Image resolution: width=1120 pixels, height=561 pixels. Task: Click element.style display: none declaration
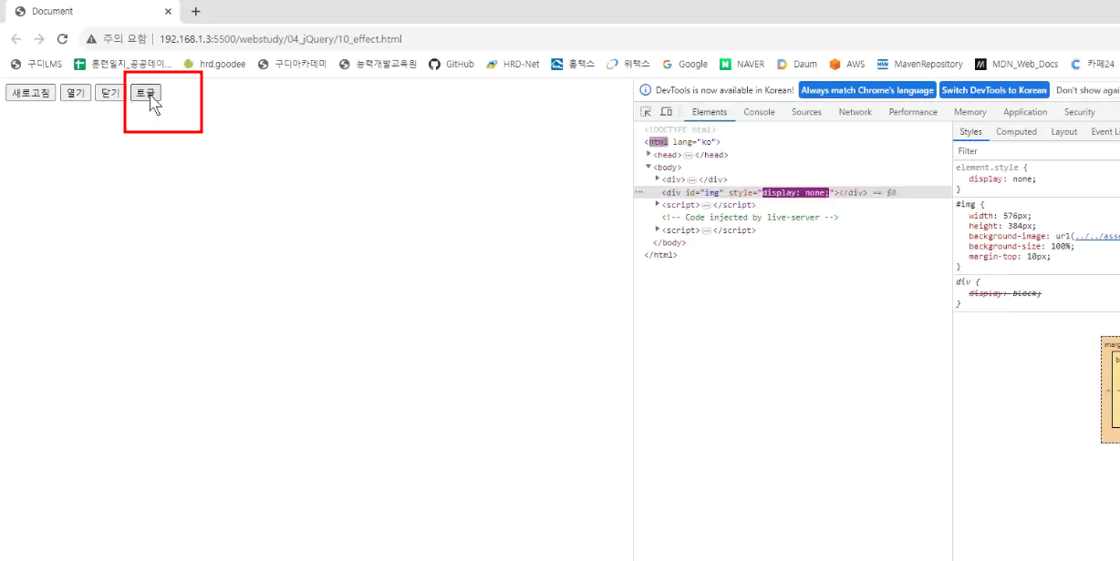(1002, 179)
